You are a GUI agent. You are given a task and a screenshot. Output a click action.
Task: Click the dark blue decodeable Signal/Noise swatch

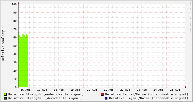point(106,98)
